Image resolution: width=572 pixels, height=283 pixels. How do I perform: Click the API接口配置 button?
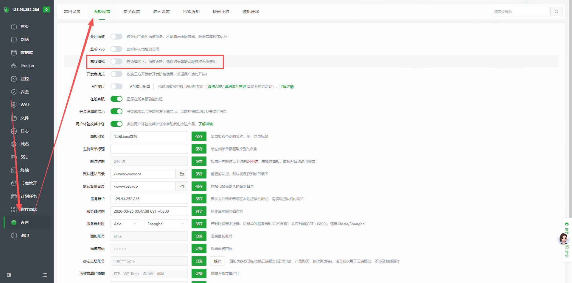(x=140, y=86)
